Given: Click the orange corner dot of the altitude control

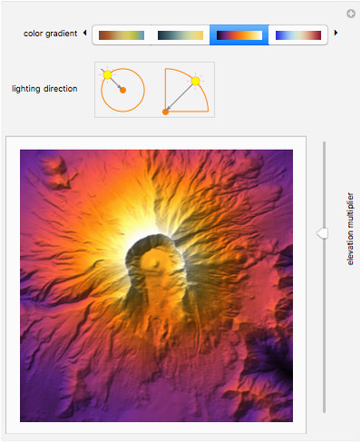Looking at the screenshot, I should pos(165,112).
